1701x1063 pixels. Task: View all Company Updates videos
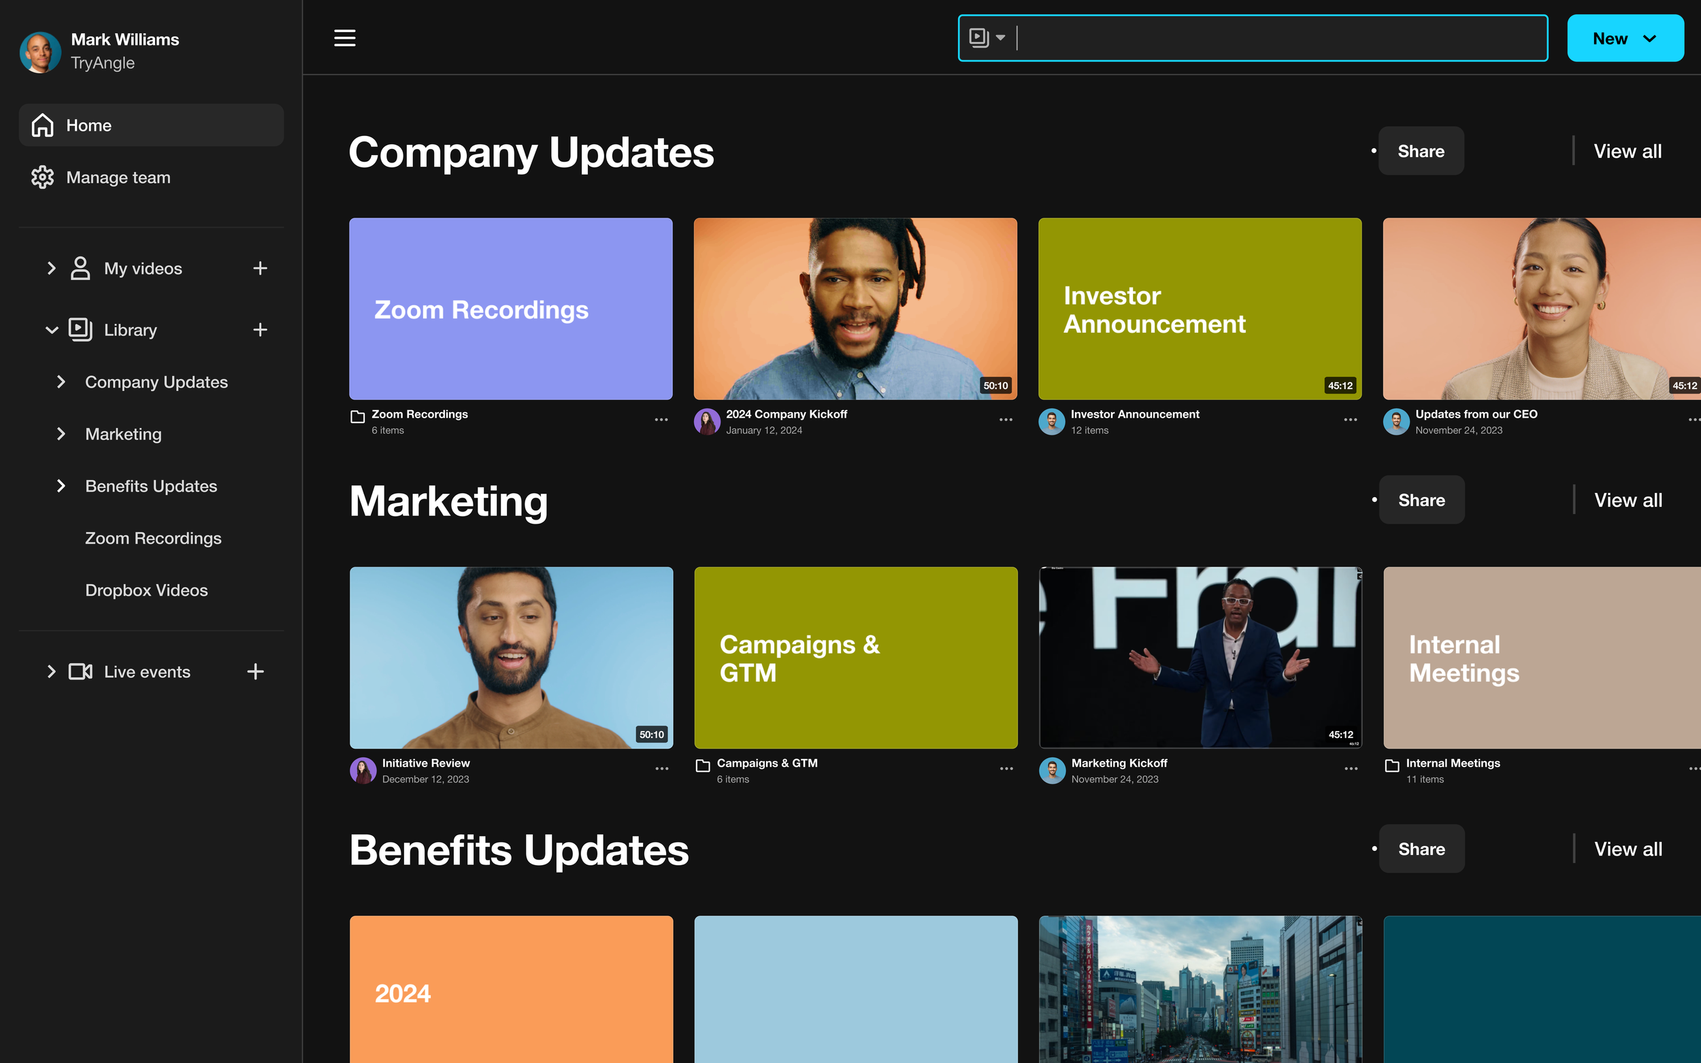(1627, 151)
